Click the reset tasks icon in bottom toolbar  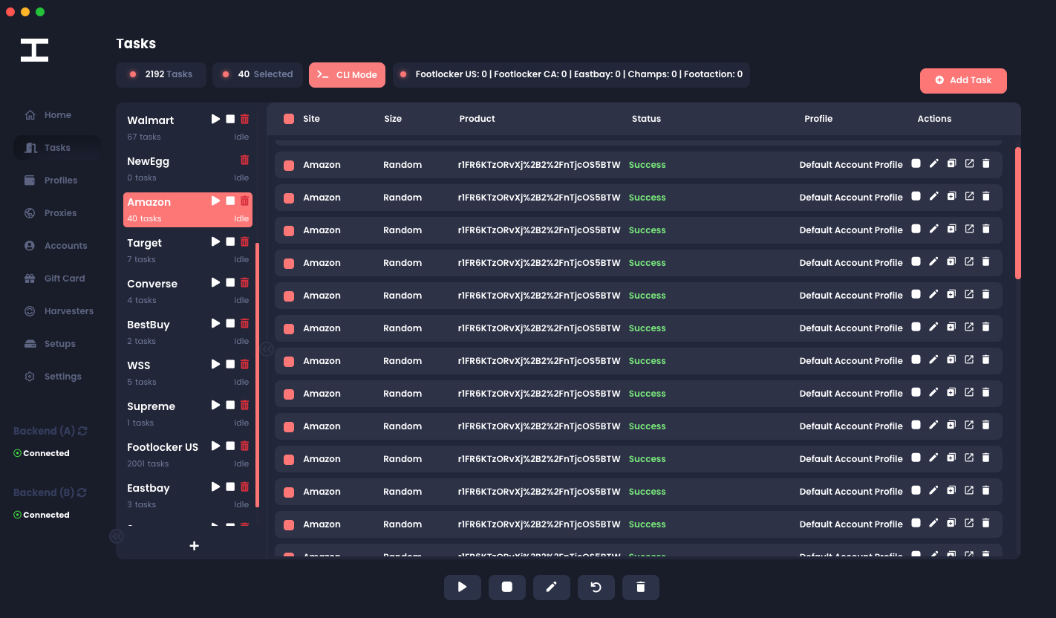[596, 588]
